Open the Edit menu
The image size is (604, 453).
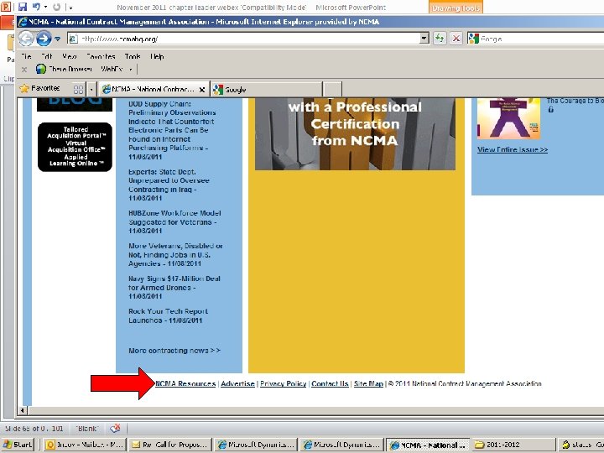(x=47, y=56)
